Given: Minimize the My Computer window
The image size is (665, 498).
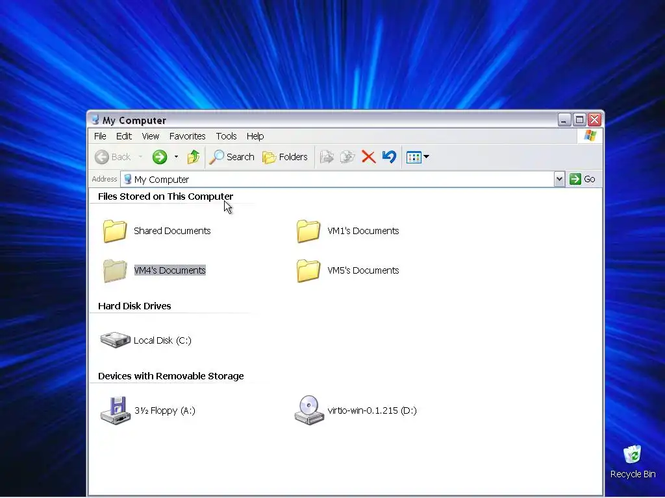Looking at the screenshot, I should (x=564, y=120).
